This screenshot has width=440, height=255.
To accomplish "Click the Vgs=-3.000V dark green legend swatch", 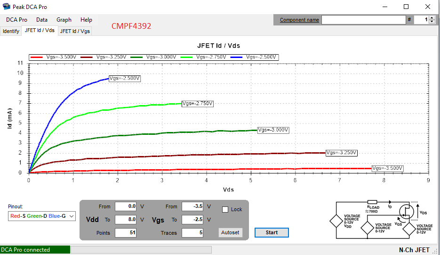I will point(136,57).
